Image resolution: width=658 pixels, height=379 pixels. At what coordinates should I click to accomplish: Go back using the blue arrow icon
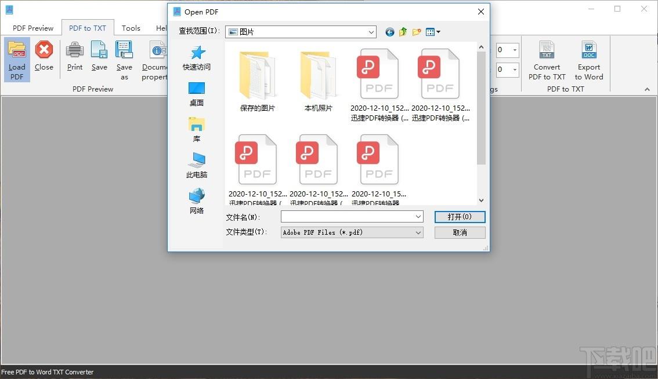tap(389, 32)
